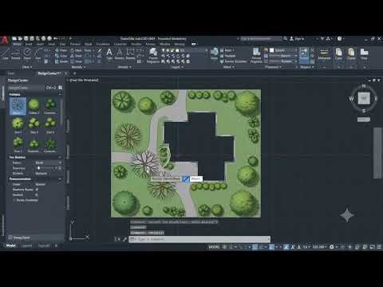Select the Polyline tool

click(x=16, y=53)
